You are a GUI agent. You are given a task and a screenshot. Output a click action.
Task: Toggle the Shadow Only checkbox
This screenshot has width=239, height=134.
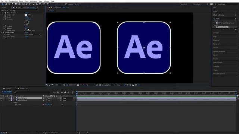[25, 31]
